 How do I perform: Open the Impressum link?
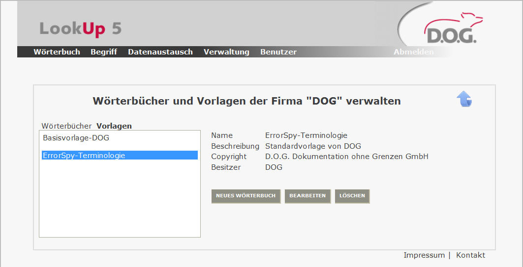click(x=424, y=255)
